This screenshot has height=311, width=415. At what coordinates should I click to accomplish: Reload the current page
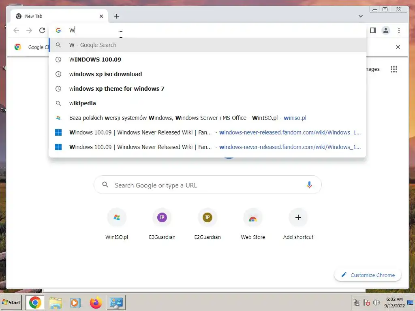(x=42, y=30)
